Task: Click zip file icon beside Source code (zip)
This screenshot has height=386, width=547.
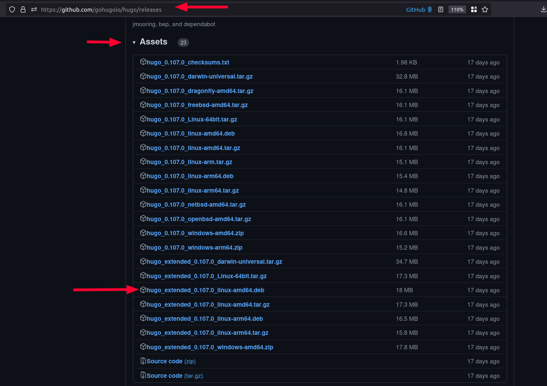Action: (143, 361)
